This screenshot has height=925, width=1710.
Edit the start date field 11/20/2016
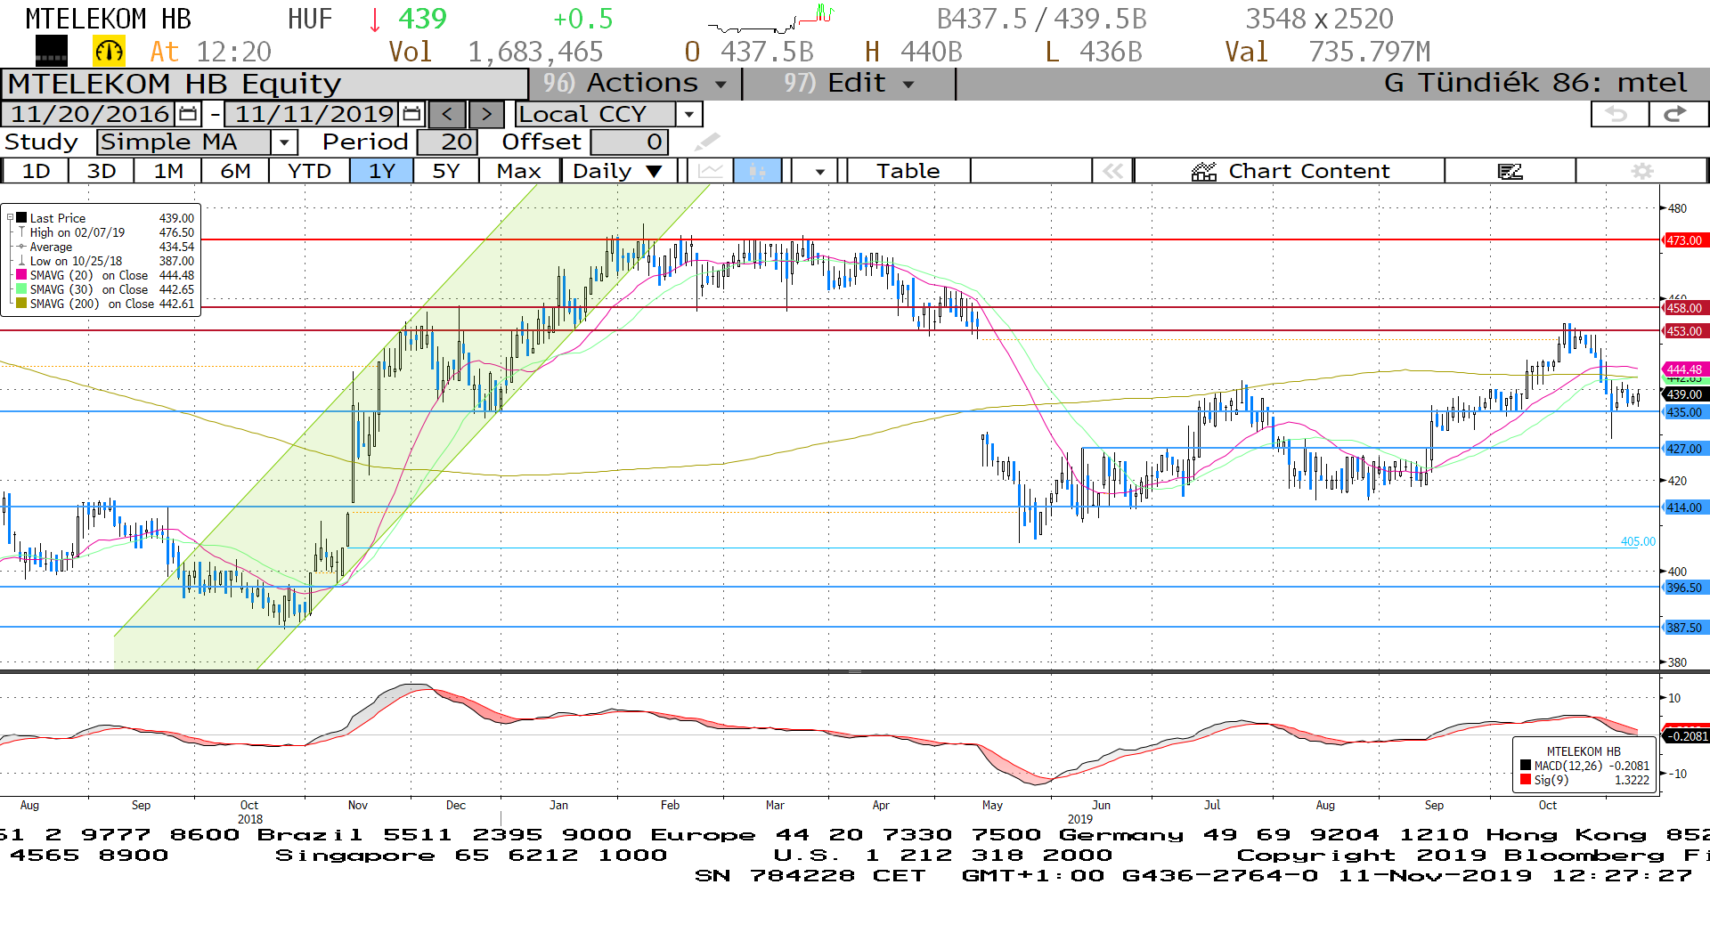tap(90, 114)
